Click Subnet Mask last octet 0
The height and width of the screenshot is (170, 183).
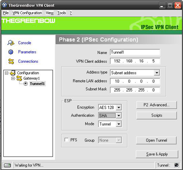pos(153,90)
